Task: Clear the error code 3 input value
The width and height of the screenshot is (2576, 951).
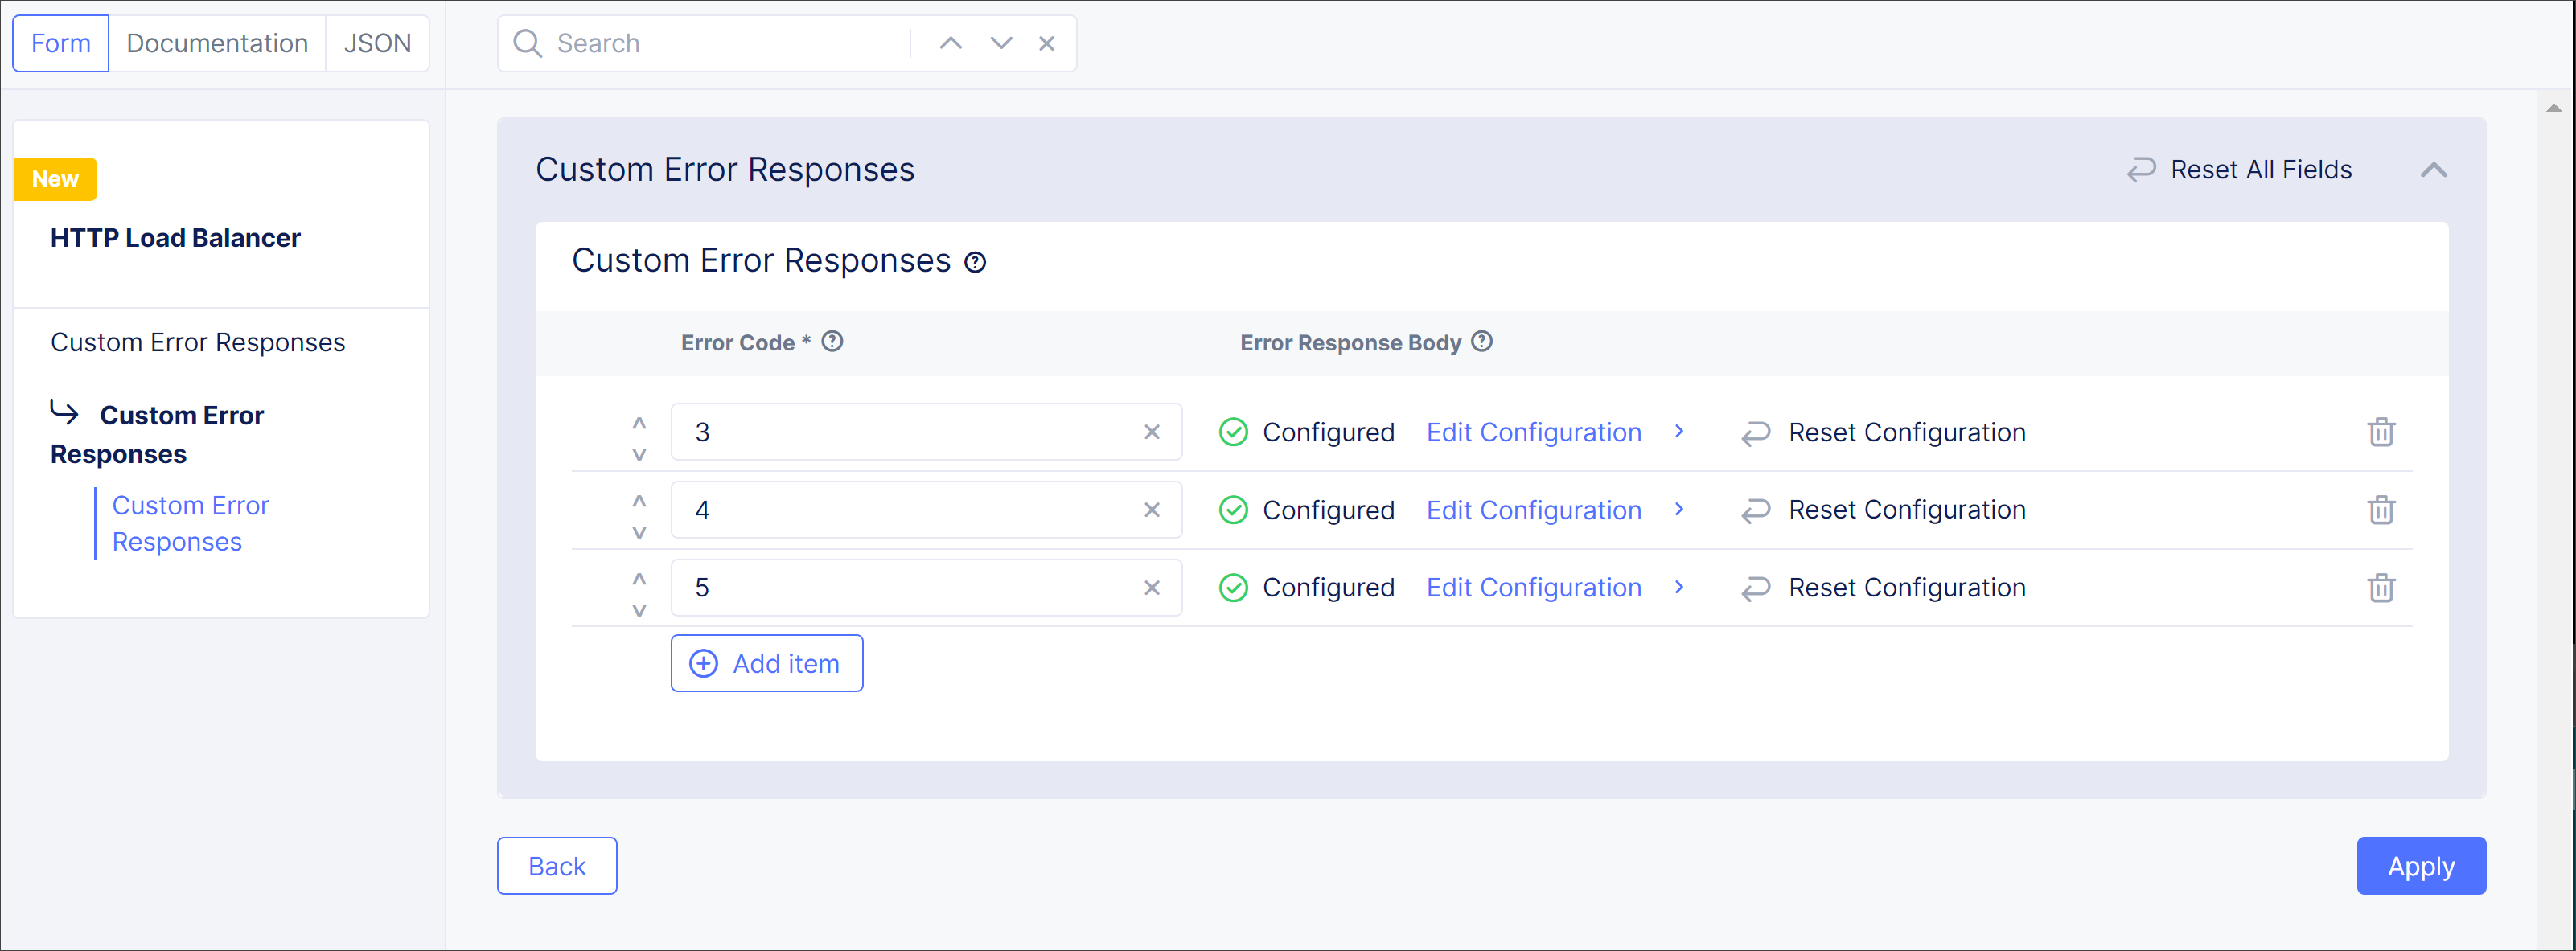Action: tap(1151, 431)
